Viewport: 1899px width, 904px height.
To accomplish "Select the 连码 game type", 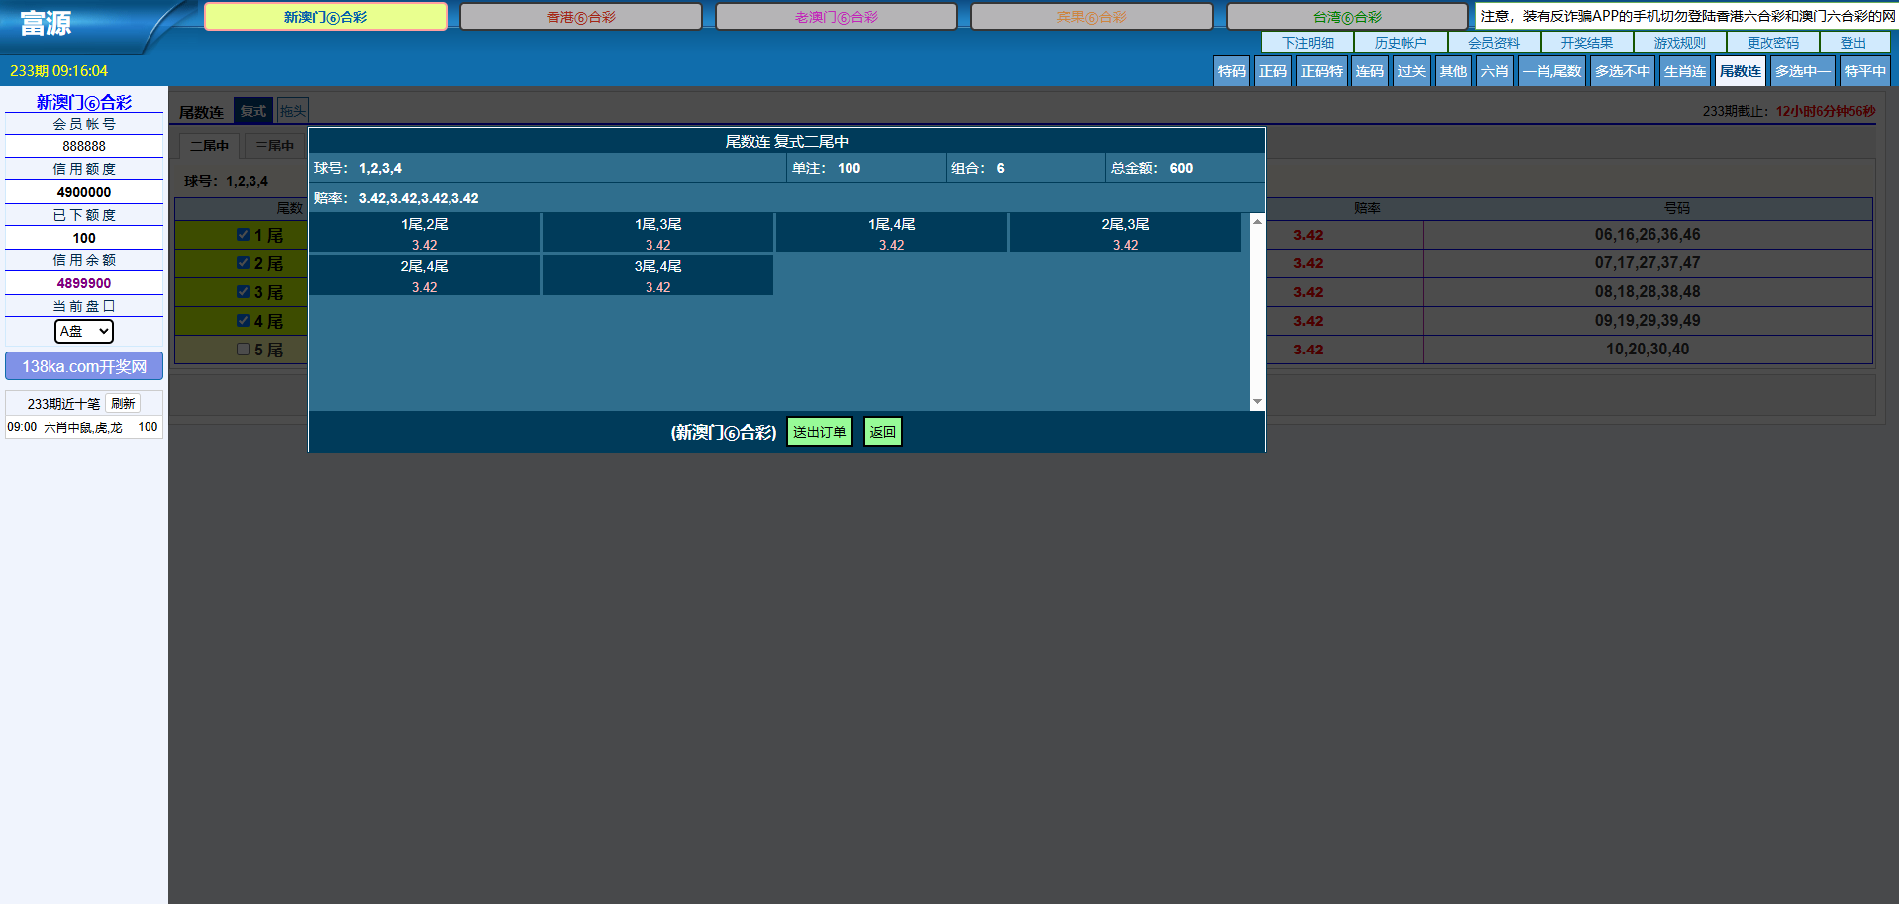I will (1370, 71).
